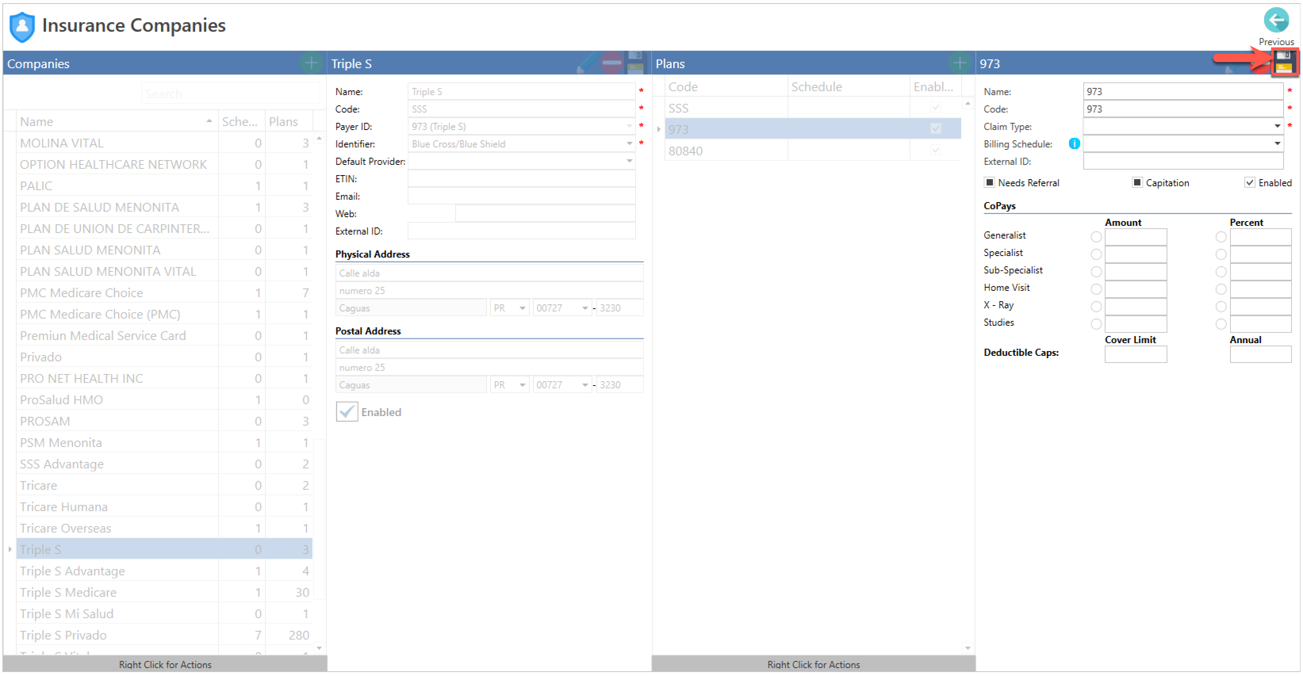1303x676 pixels.
Task: Add a new company with plus icon
Action: pyautogui.click(x=312, y=63)
